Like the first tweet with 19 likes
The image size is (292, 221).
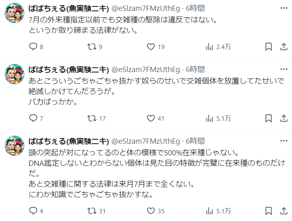151,47
